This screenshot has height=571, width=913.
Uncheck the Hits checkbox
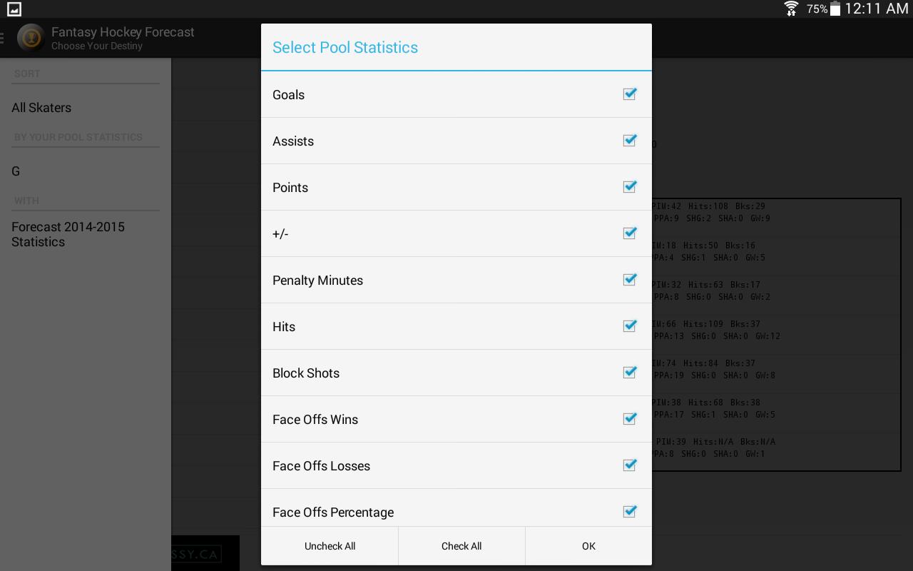pyautogui.click(x=629, y=325)
